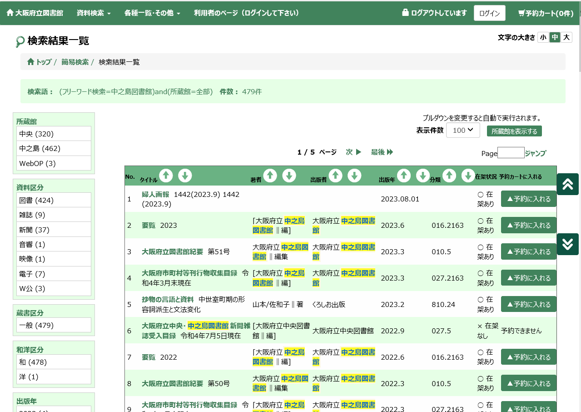The image size is (581, 412).
Task: Filter material type 電子 (7)
Action: click(54, 274)
